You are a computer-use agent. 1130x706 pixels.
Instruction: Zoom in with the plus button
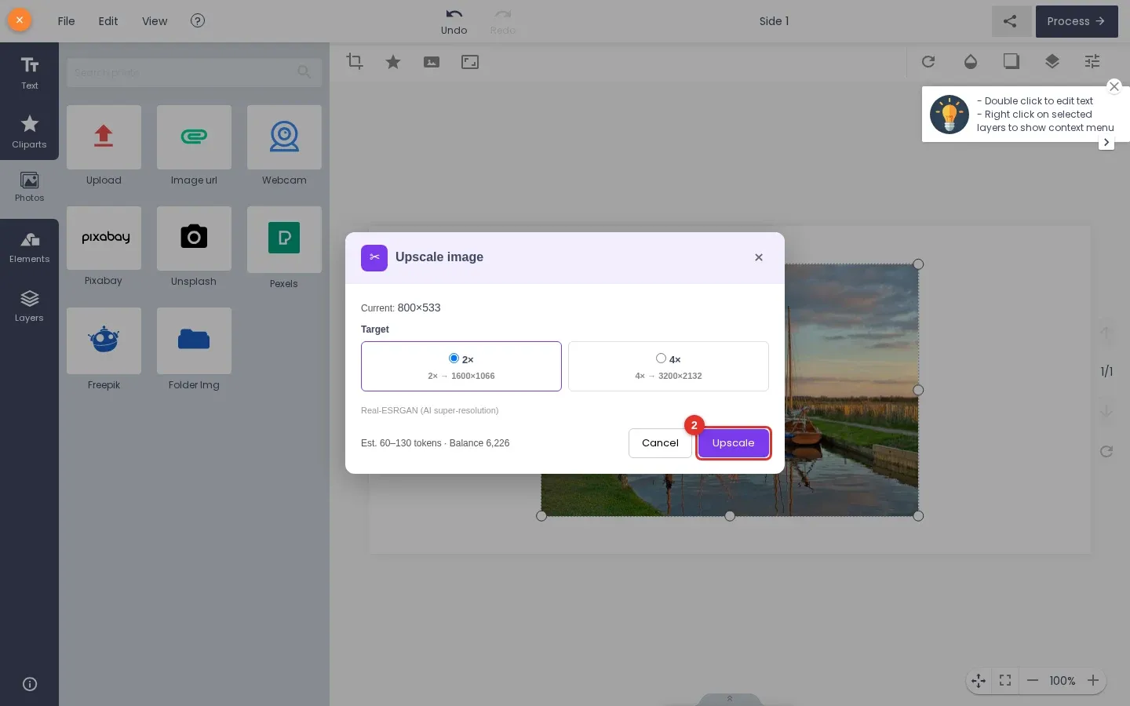(x=1093, y=681)
